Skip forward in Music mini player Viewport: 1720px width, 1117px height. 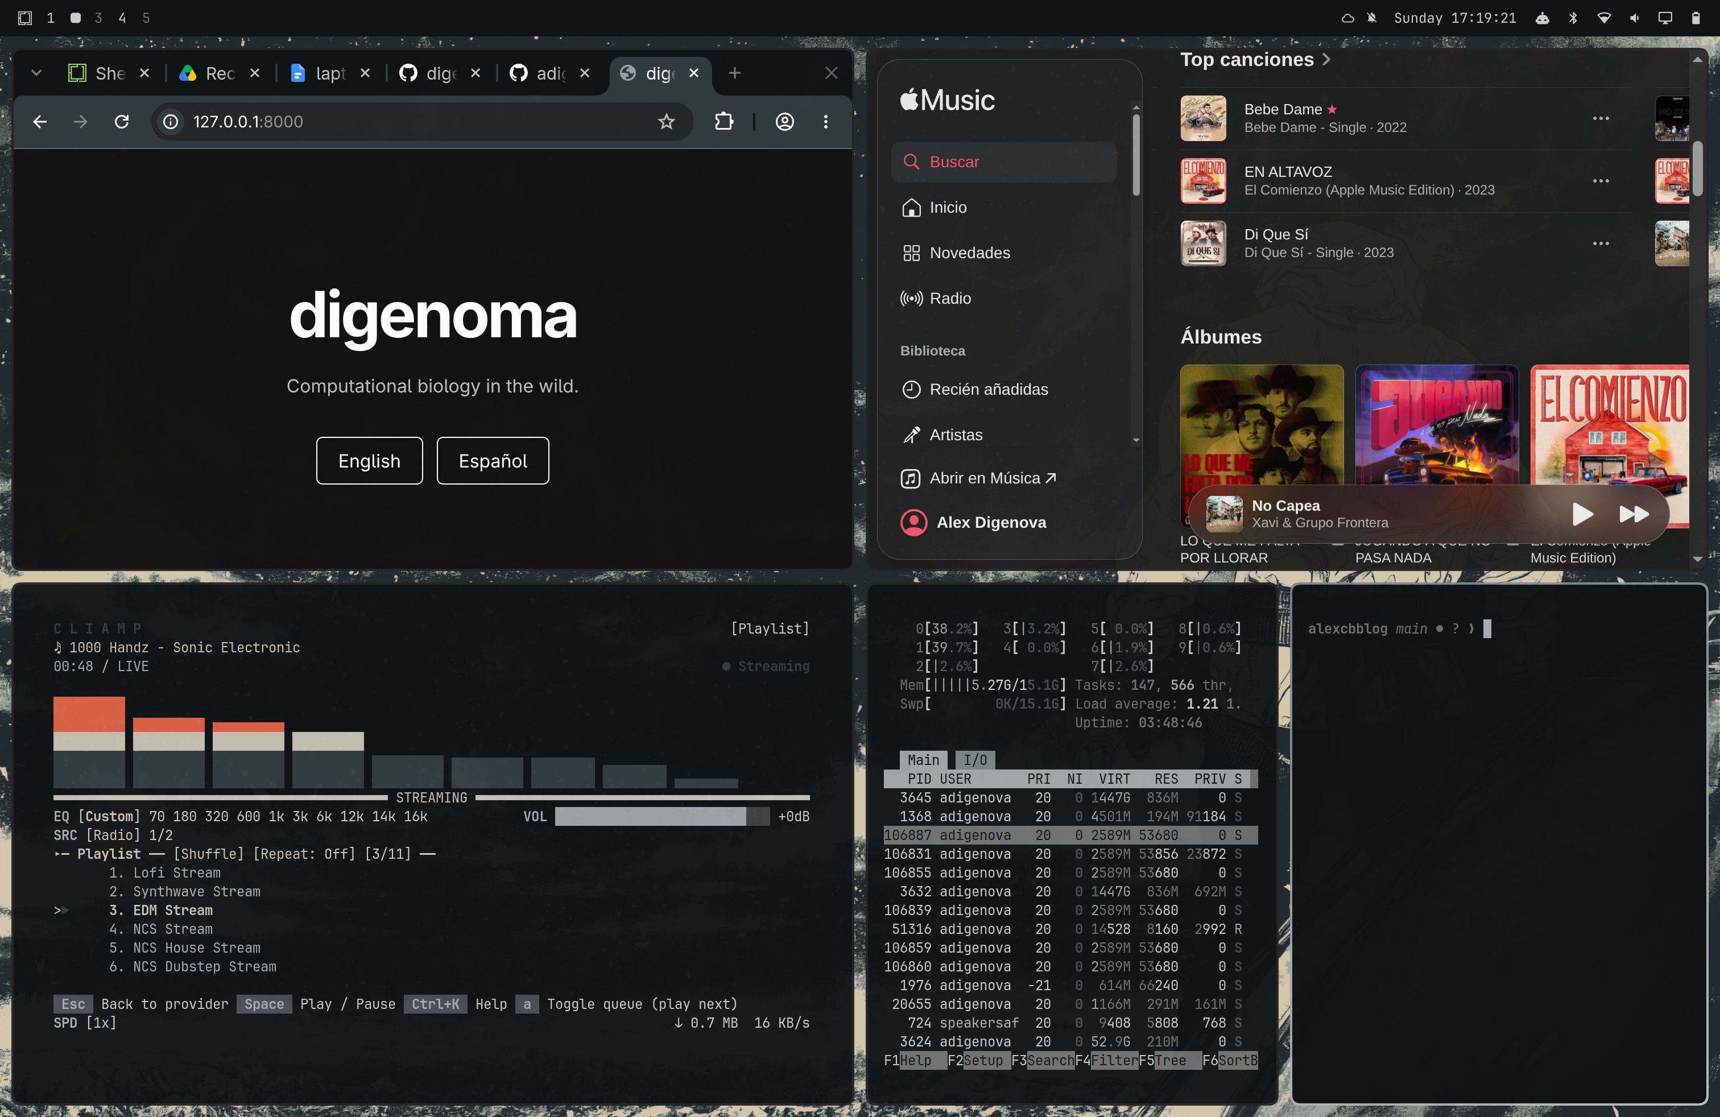coord(1634,514)
